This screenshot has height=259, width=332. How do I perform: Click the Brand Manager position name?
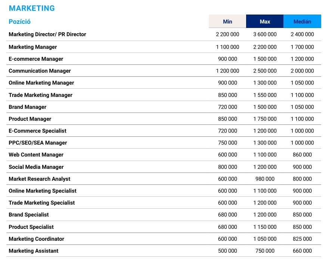point(28,107)
